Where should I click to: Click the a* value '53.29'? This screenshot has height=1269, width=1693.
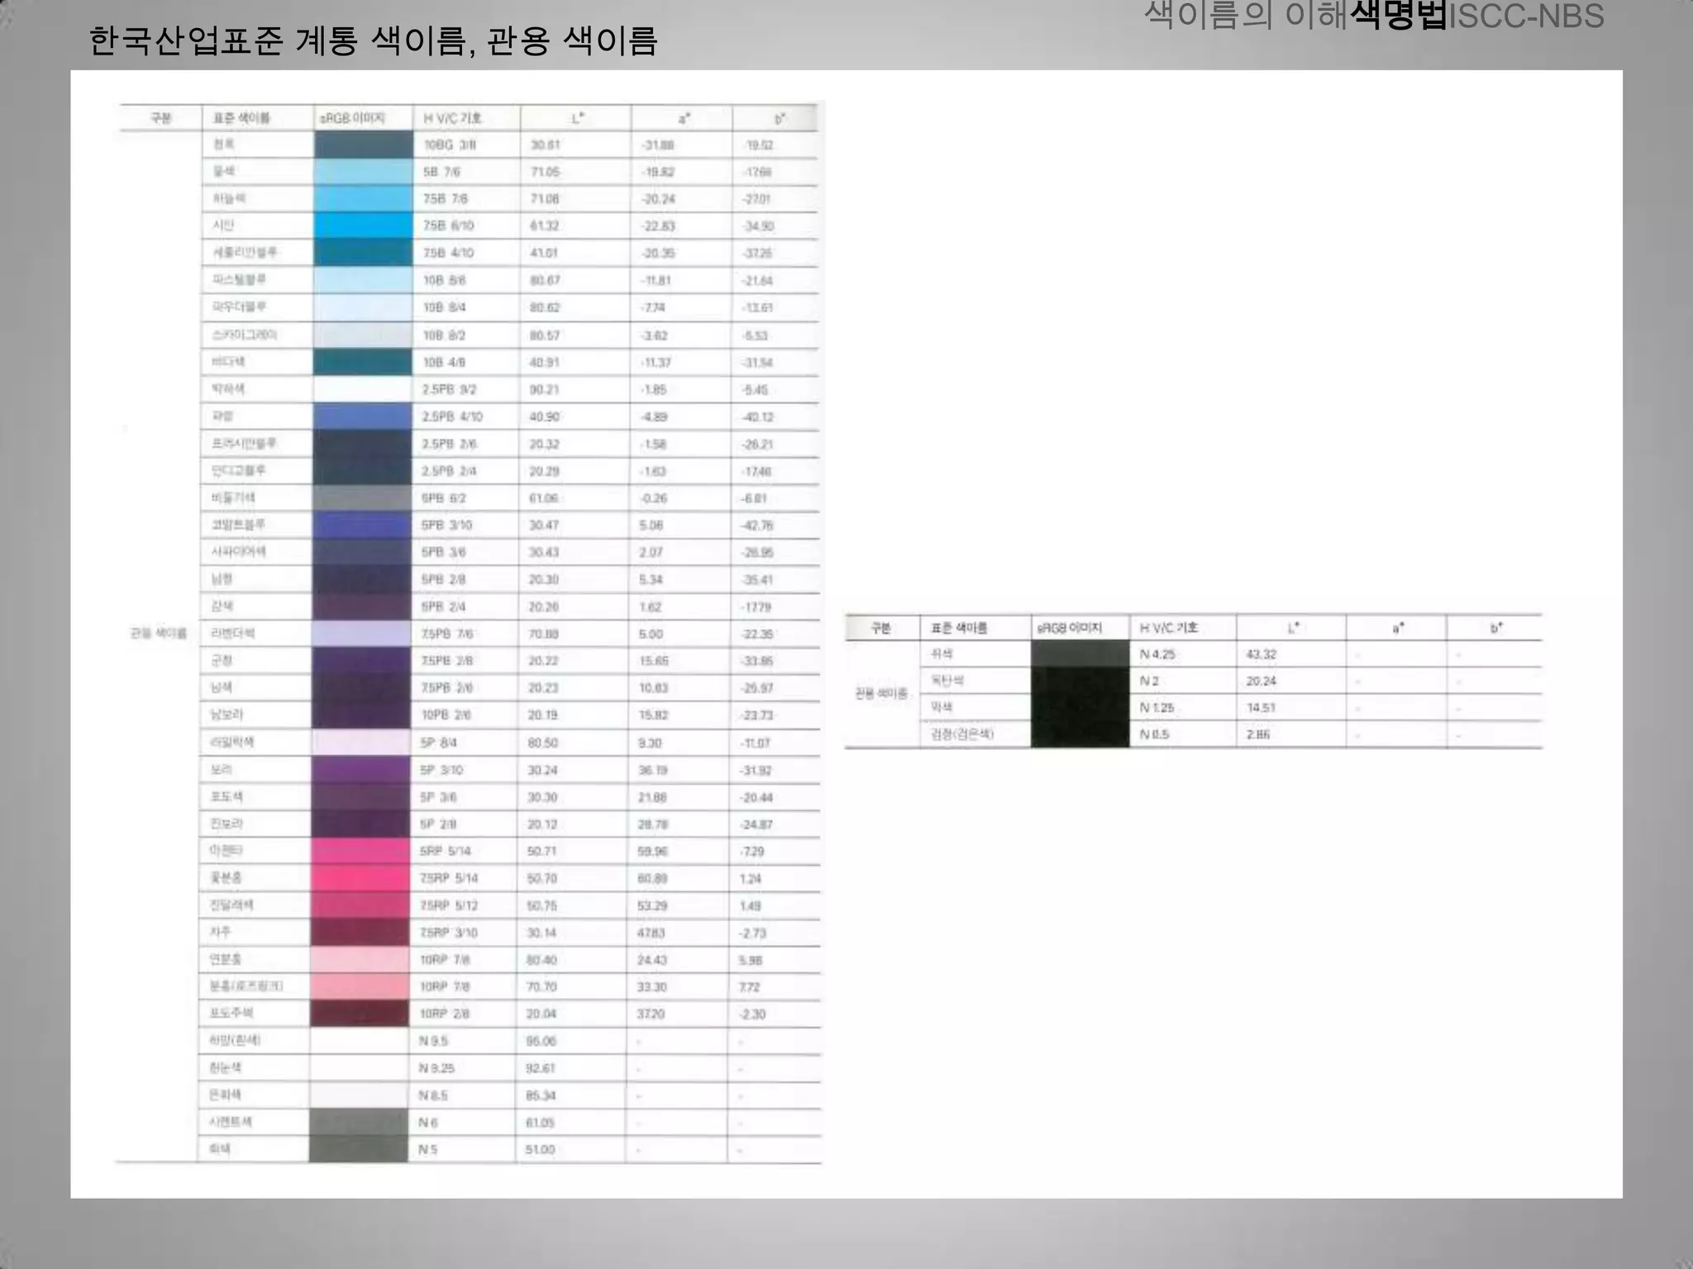tap(652, 905)
